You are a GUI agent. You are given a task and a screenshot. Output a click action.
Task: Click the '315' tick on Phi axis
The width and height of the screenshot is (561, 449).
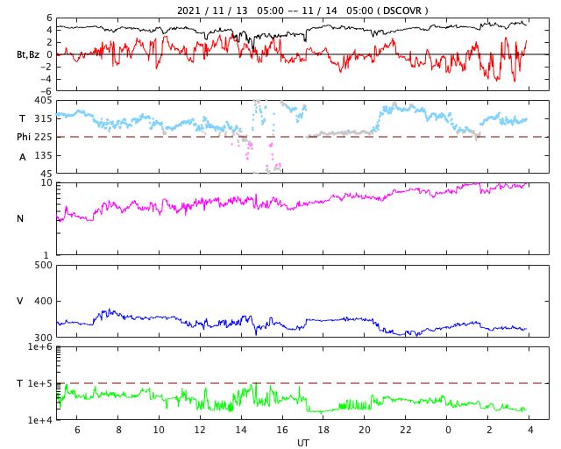(43, 119)
